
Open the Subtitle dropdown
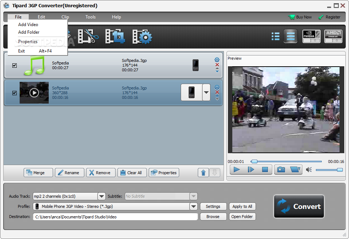tap(193, 196)
